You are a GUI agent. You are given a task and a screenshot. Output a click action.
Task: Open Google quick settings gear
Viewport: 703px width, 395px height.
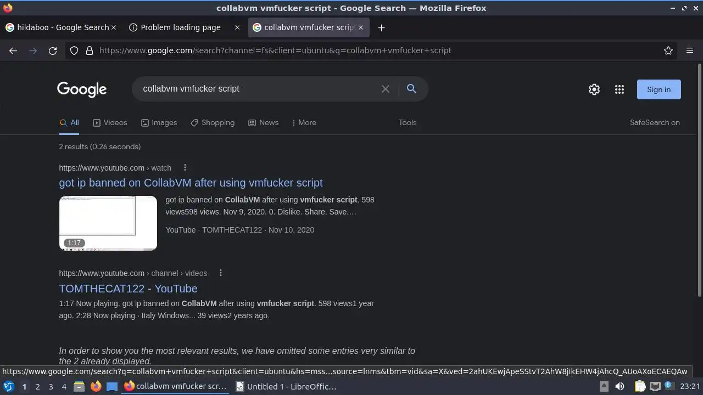point(594,89)
